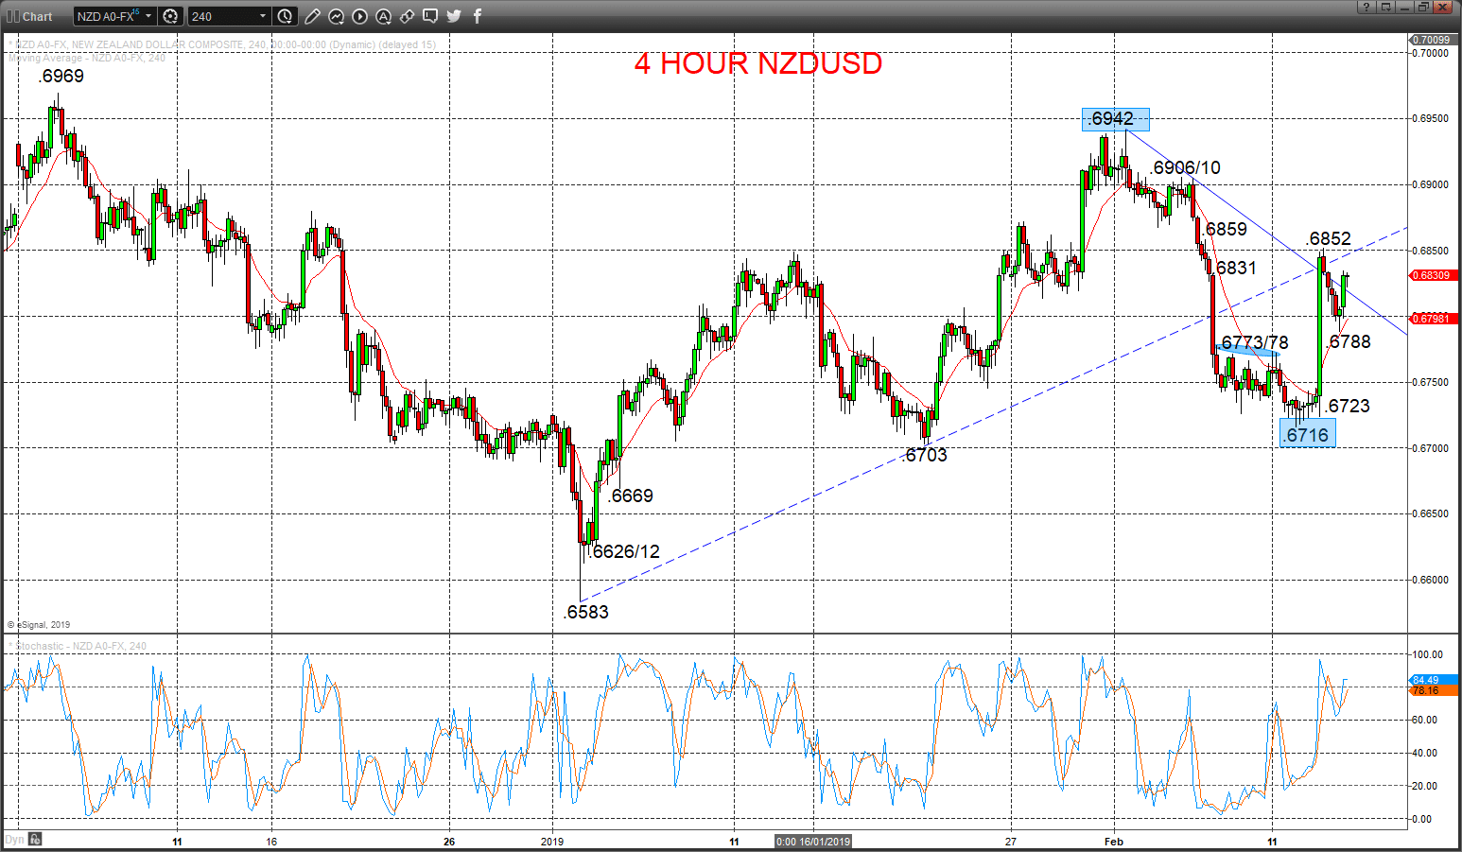This screenshot has height=852, width=1462.
Task: Open the window options dropdown icon
Action: (1386, 7)
